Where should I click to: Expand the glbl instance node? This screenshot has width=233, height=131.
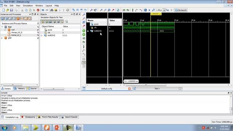[2, 38]
